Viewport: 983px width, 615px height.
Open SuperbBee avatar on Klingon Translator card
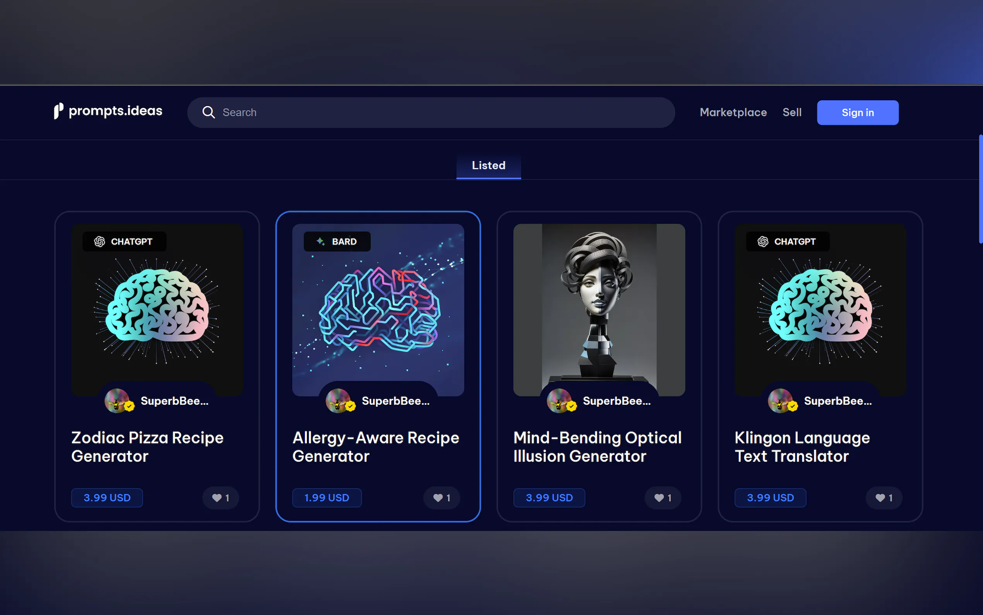(x=781, y=401)
